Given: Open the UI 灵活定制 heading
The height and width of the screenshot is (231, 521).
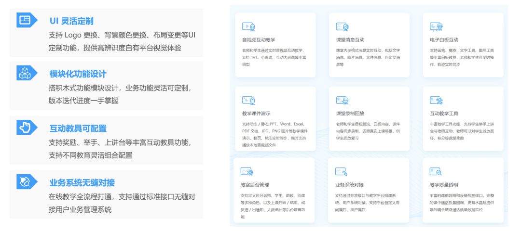Looking at the screenshot, I should tap(71, 21).
